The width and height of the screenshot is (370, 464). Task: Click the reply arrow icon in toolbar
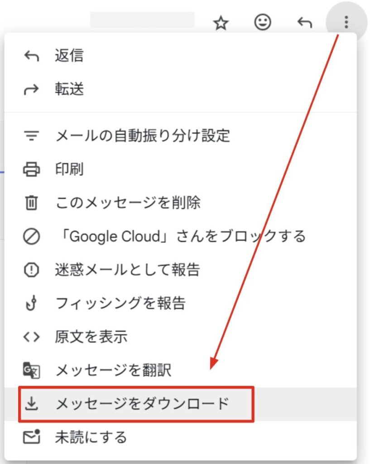tap(304, 22)
